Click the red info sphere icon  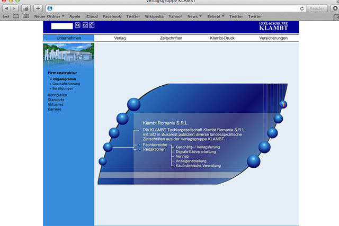coord(283,104)
